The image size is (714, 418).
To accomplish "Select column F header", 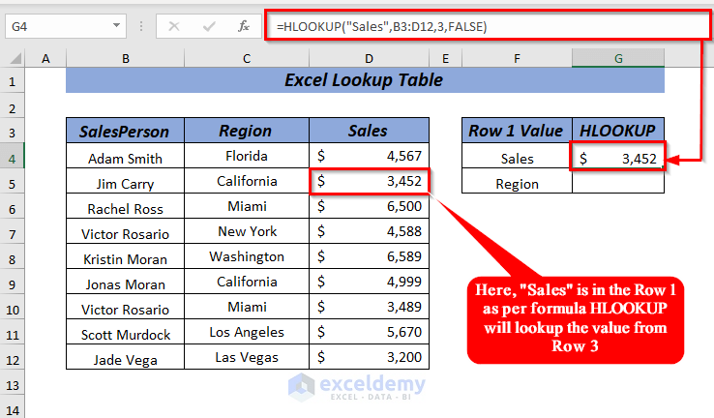I will click(x=517, y=59).
